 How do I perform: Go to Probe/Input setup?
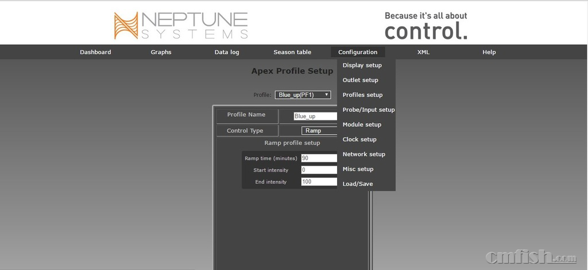point(368,110)
